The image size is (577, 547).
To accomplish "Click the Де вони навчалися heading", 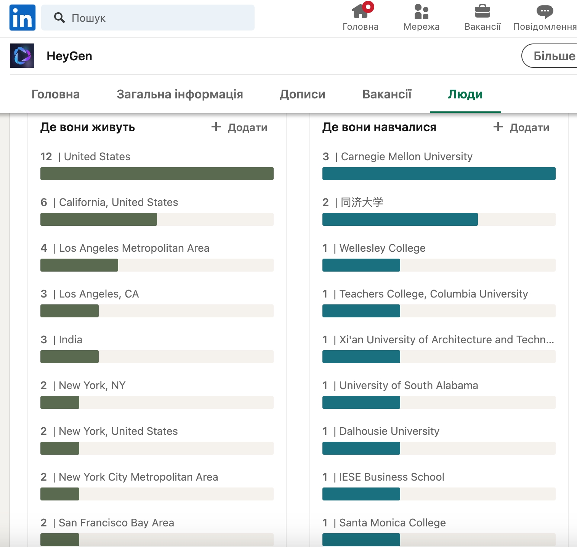I will 379,127.
